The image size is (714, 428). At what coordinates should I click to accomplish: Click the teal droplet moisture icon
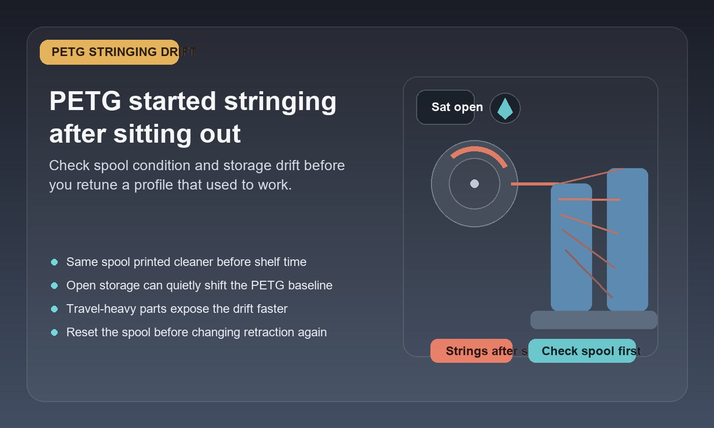click(505, 109)
